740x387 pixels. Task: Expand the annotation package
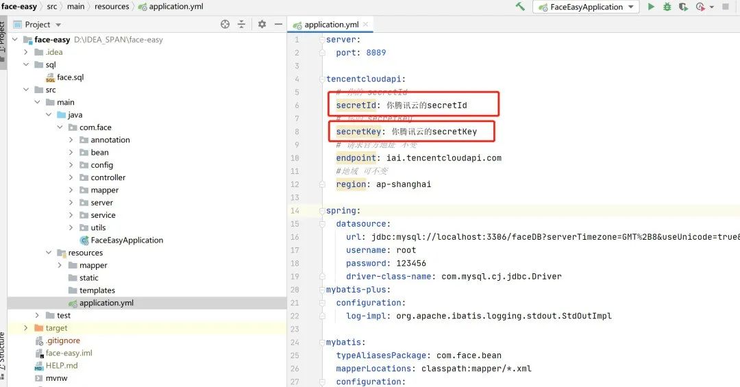tap(71, 140)
